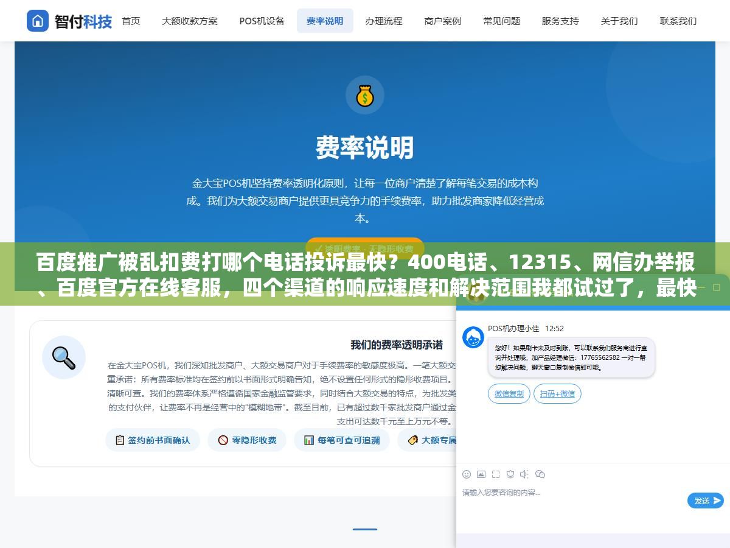Visit the 关于我们 page
The image size is (730, 548).
click(619, 21)
